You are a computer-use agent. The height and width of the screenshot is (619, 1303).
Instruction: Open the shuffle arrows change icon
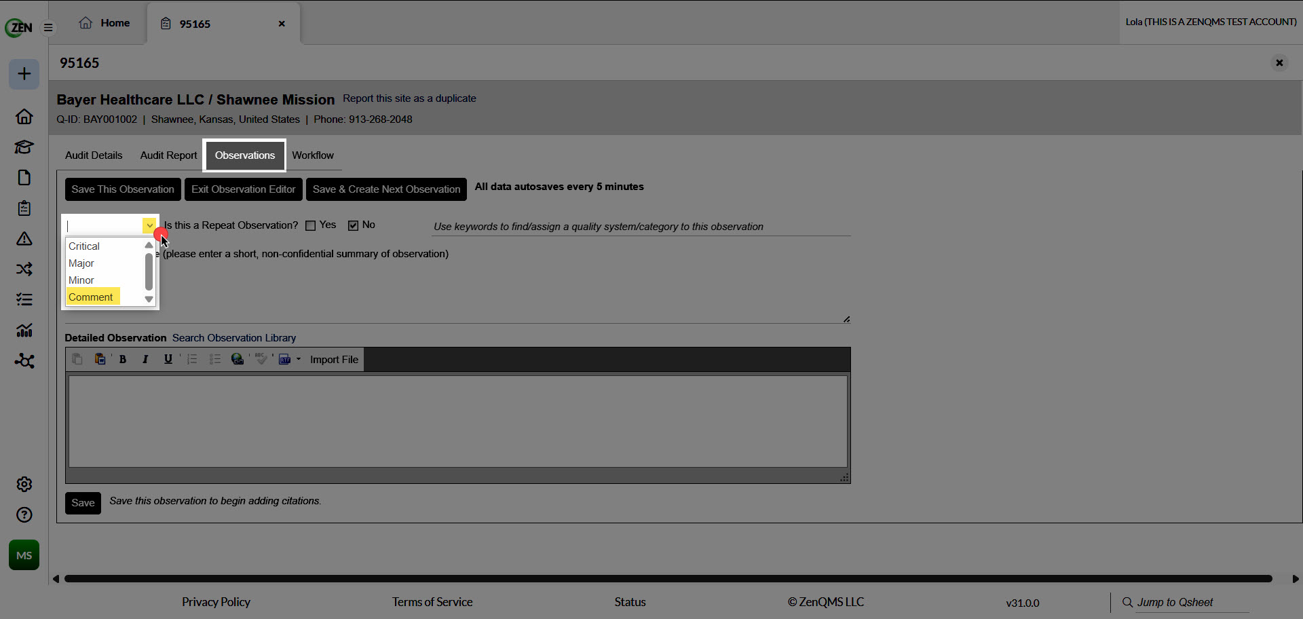[x=24, y=269]
